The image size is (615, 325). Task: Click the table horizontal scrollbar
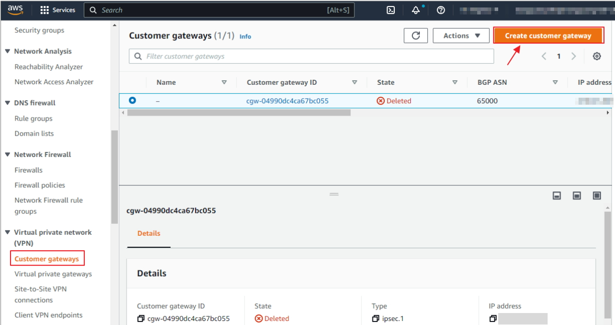(239, 113)
